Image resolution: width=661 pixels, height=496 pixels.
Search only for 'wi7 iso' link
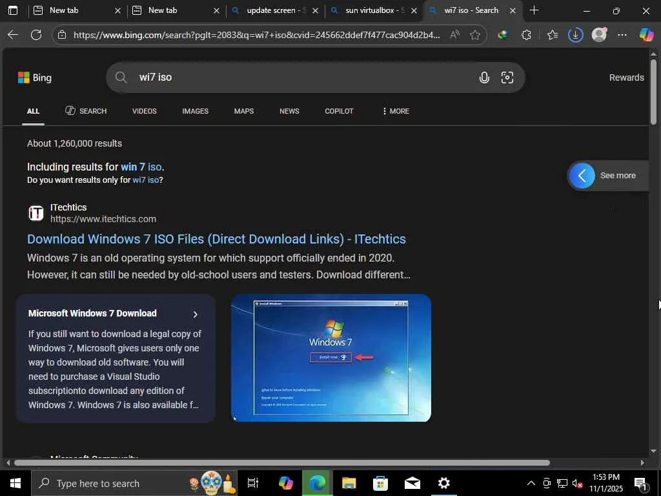pyautogui.click(x=145, y=180)
